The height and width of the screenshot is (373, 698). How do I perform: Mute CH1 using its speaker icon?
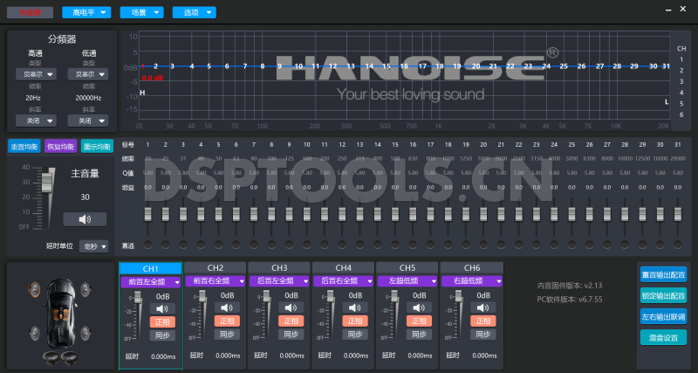(162, 307)
